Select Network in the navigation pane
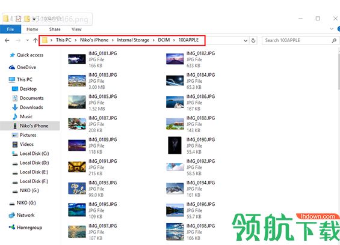This screenshot has height=245, width=340. pyautogui.click(x=22, y=215)
